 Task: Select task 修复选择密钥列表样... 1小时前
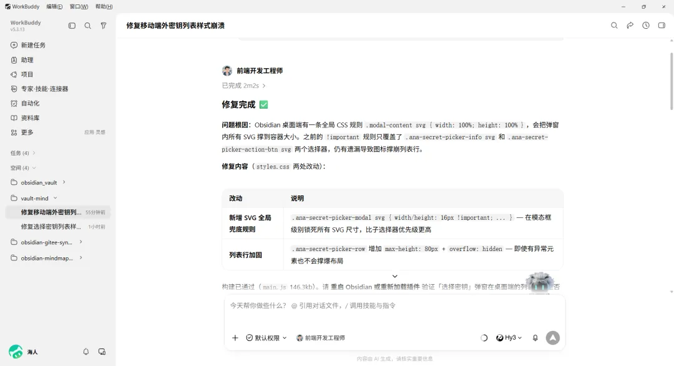pos(57,227)
